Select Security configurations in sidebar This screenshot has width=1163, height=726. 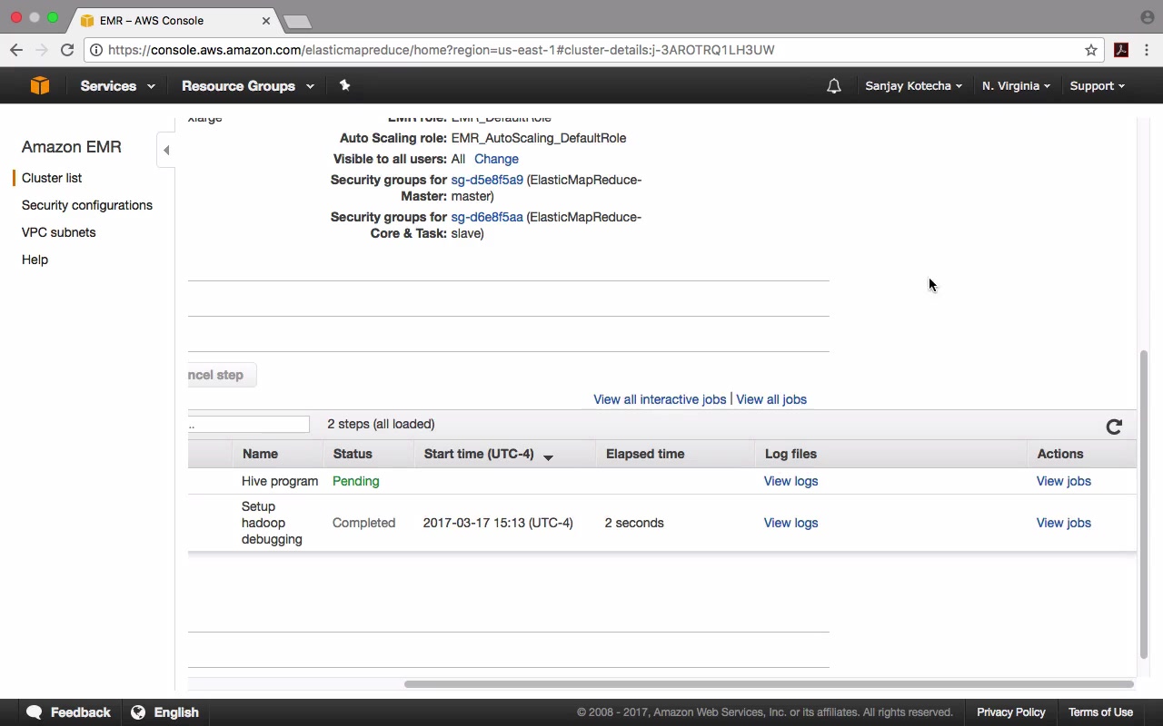click(x=87, y=205)
